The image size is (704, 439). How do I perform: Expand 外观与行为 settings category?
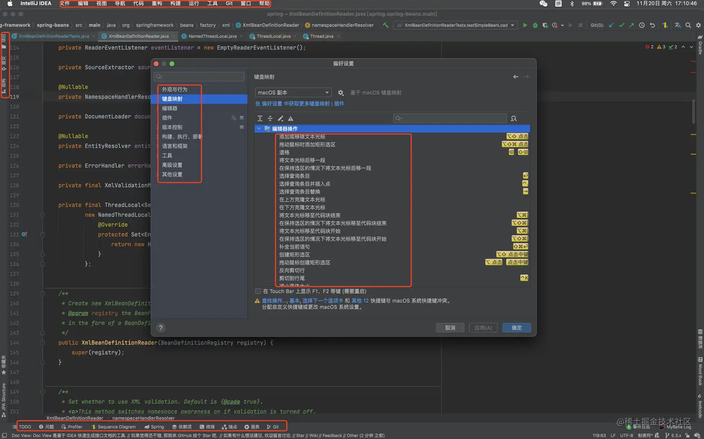coord(158,89)
